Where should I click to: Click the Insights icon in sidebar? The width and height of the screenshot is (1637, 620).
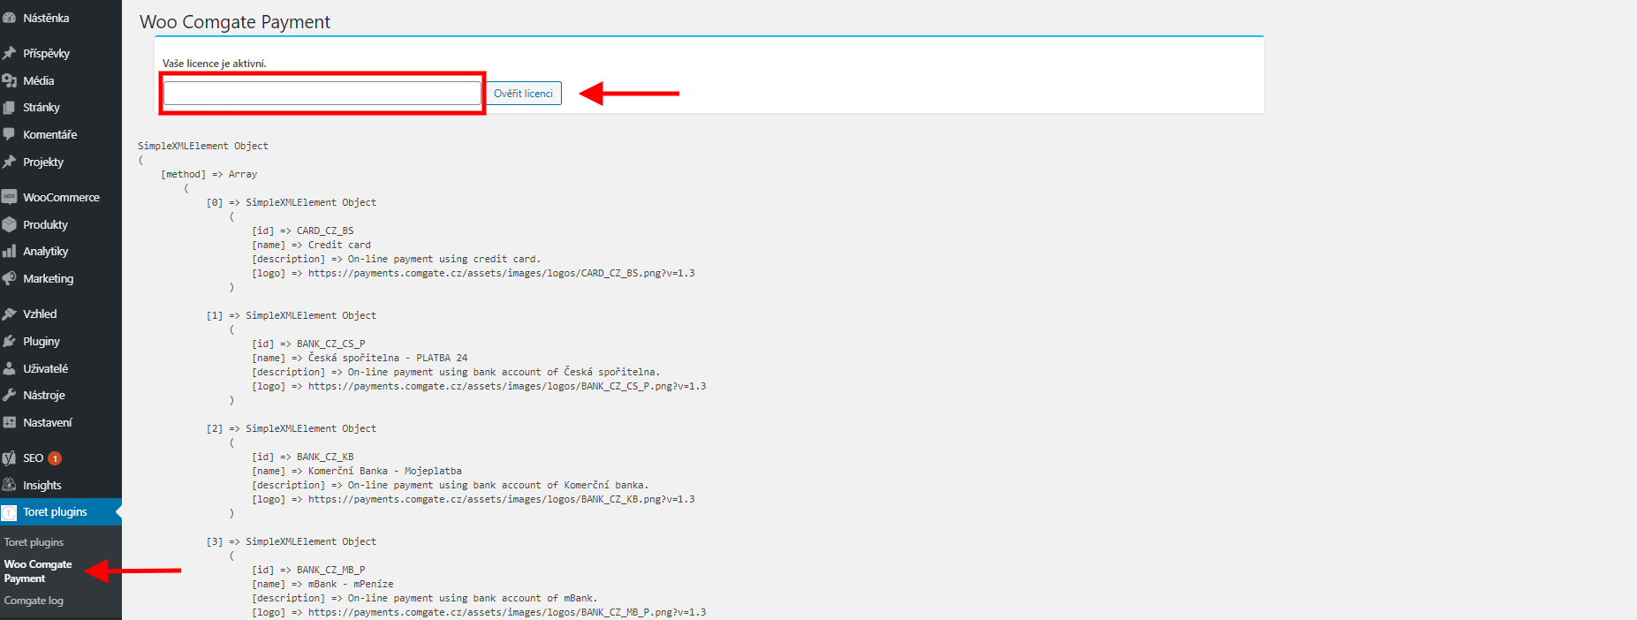[x=9, y=485]
